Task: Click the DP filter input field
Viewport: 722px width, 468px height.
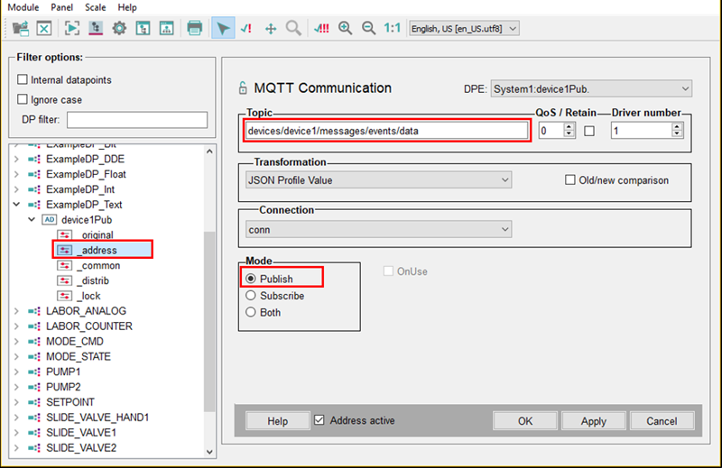Action: [137, 120]
